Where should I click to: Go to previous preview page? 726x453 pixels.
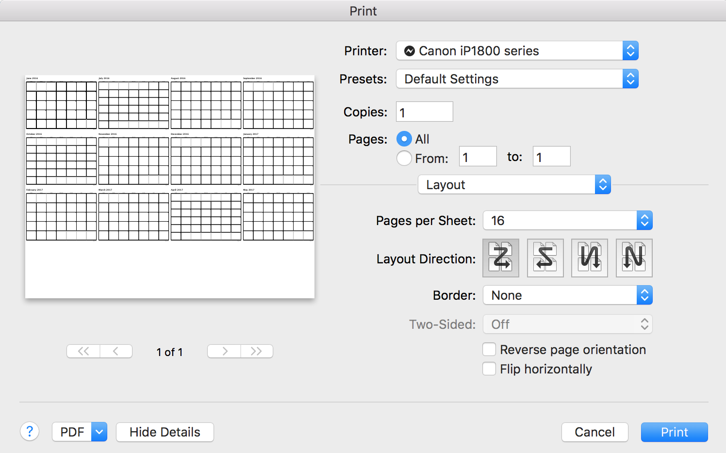[116, 351]
